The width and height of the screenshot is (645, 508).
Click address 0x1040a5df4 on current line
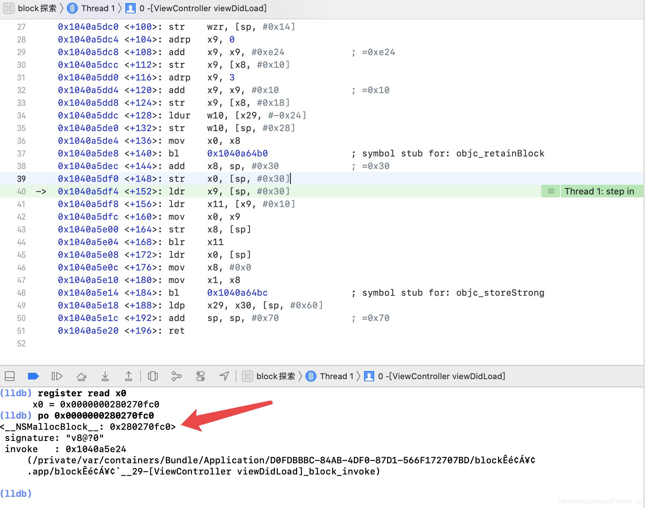coord(88,191)
